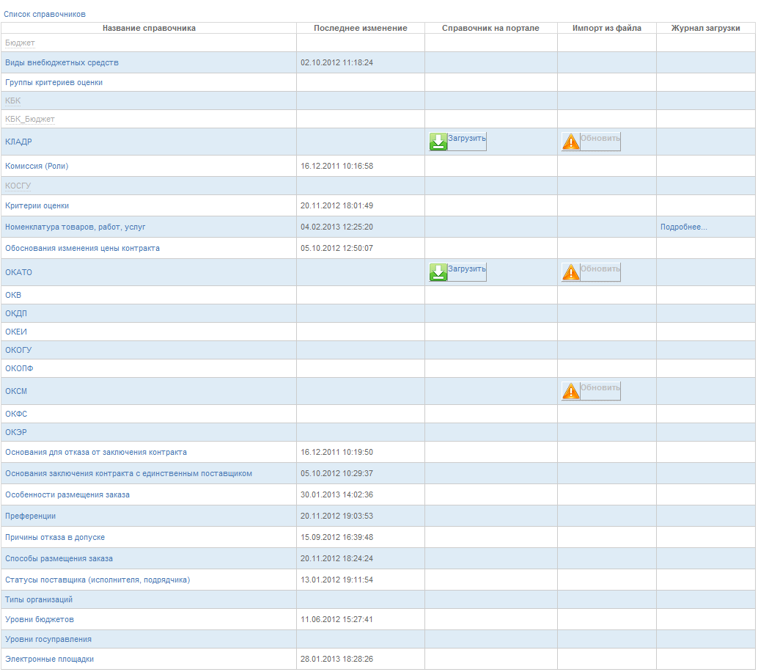Select the date 05.10.2012 10:29:37
This screenshot has width=758, height=672.
click(x=337, y=474)
